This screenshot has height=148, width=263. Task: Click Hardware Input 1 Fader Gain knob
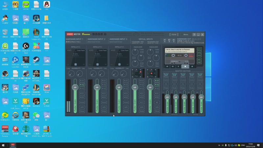point(75,87)
